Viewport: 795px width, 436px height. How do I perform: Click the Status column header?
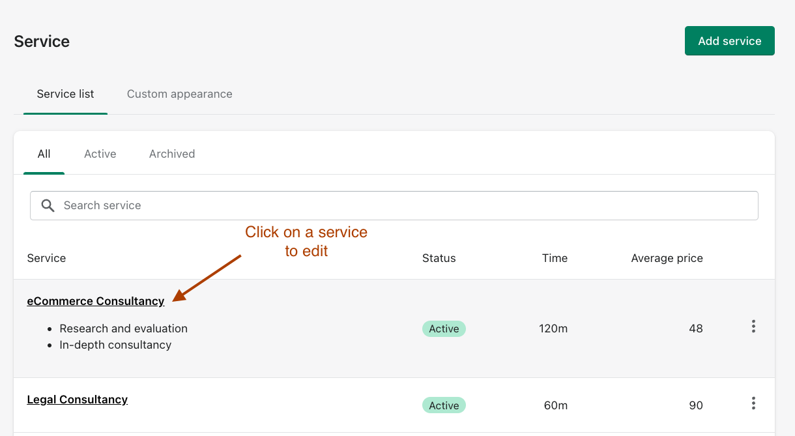(x=439, y=258)
